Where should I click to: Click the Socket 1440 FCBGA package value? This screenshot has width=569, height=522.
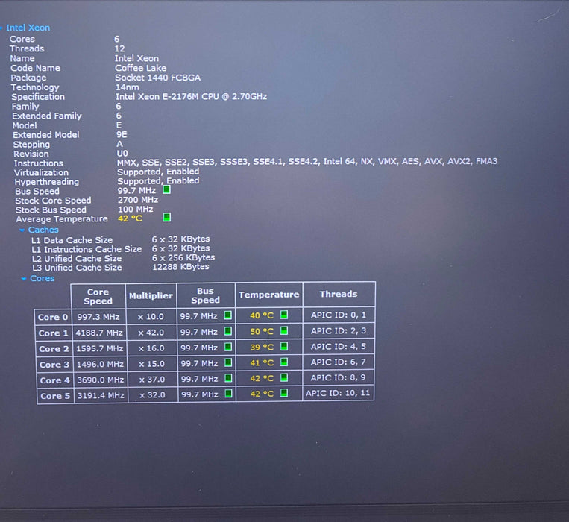point(157,78)
